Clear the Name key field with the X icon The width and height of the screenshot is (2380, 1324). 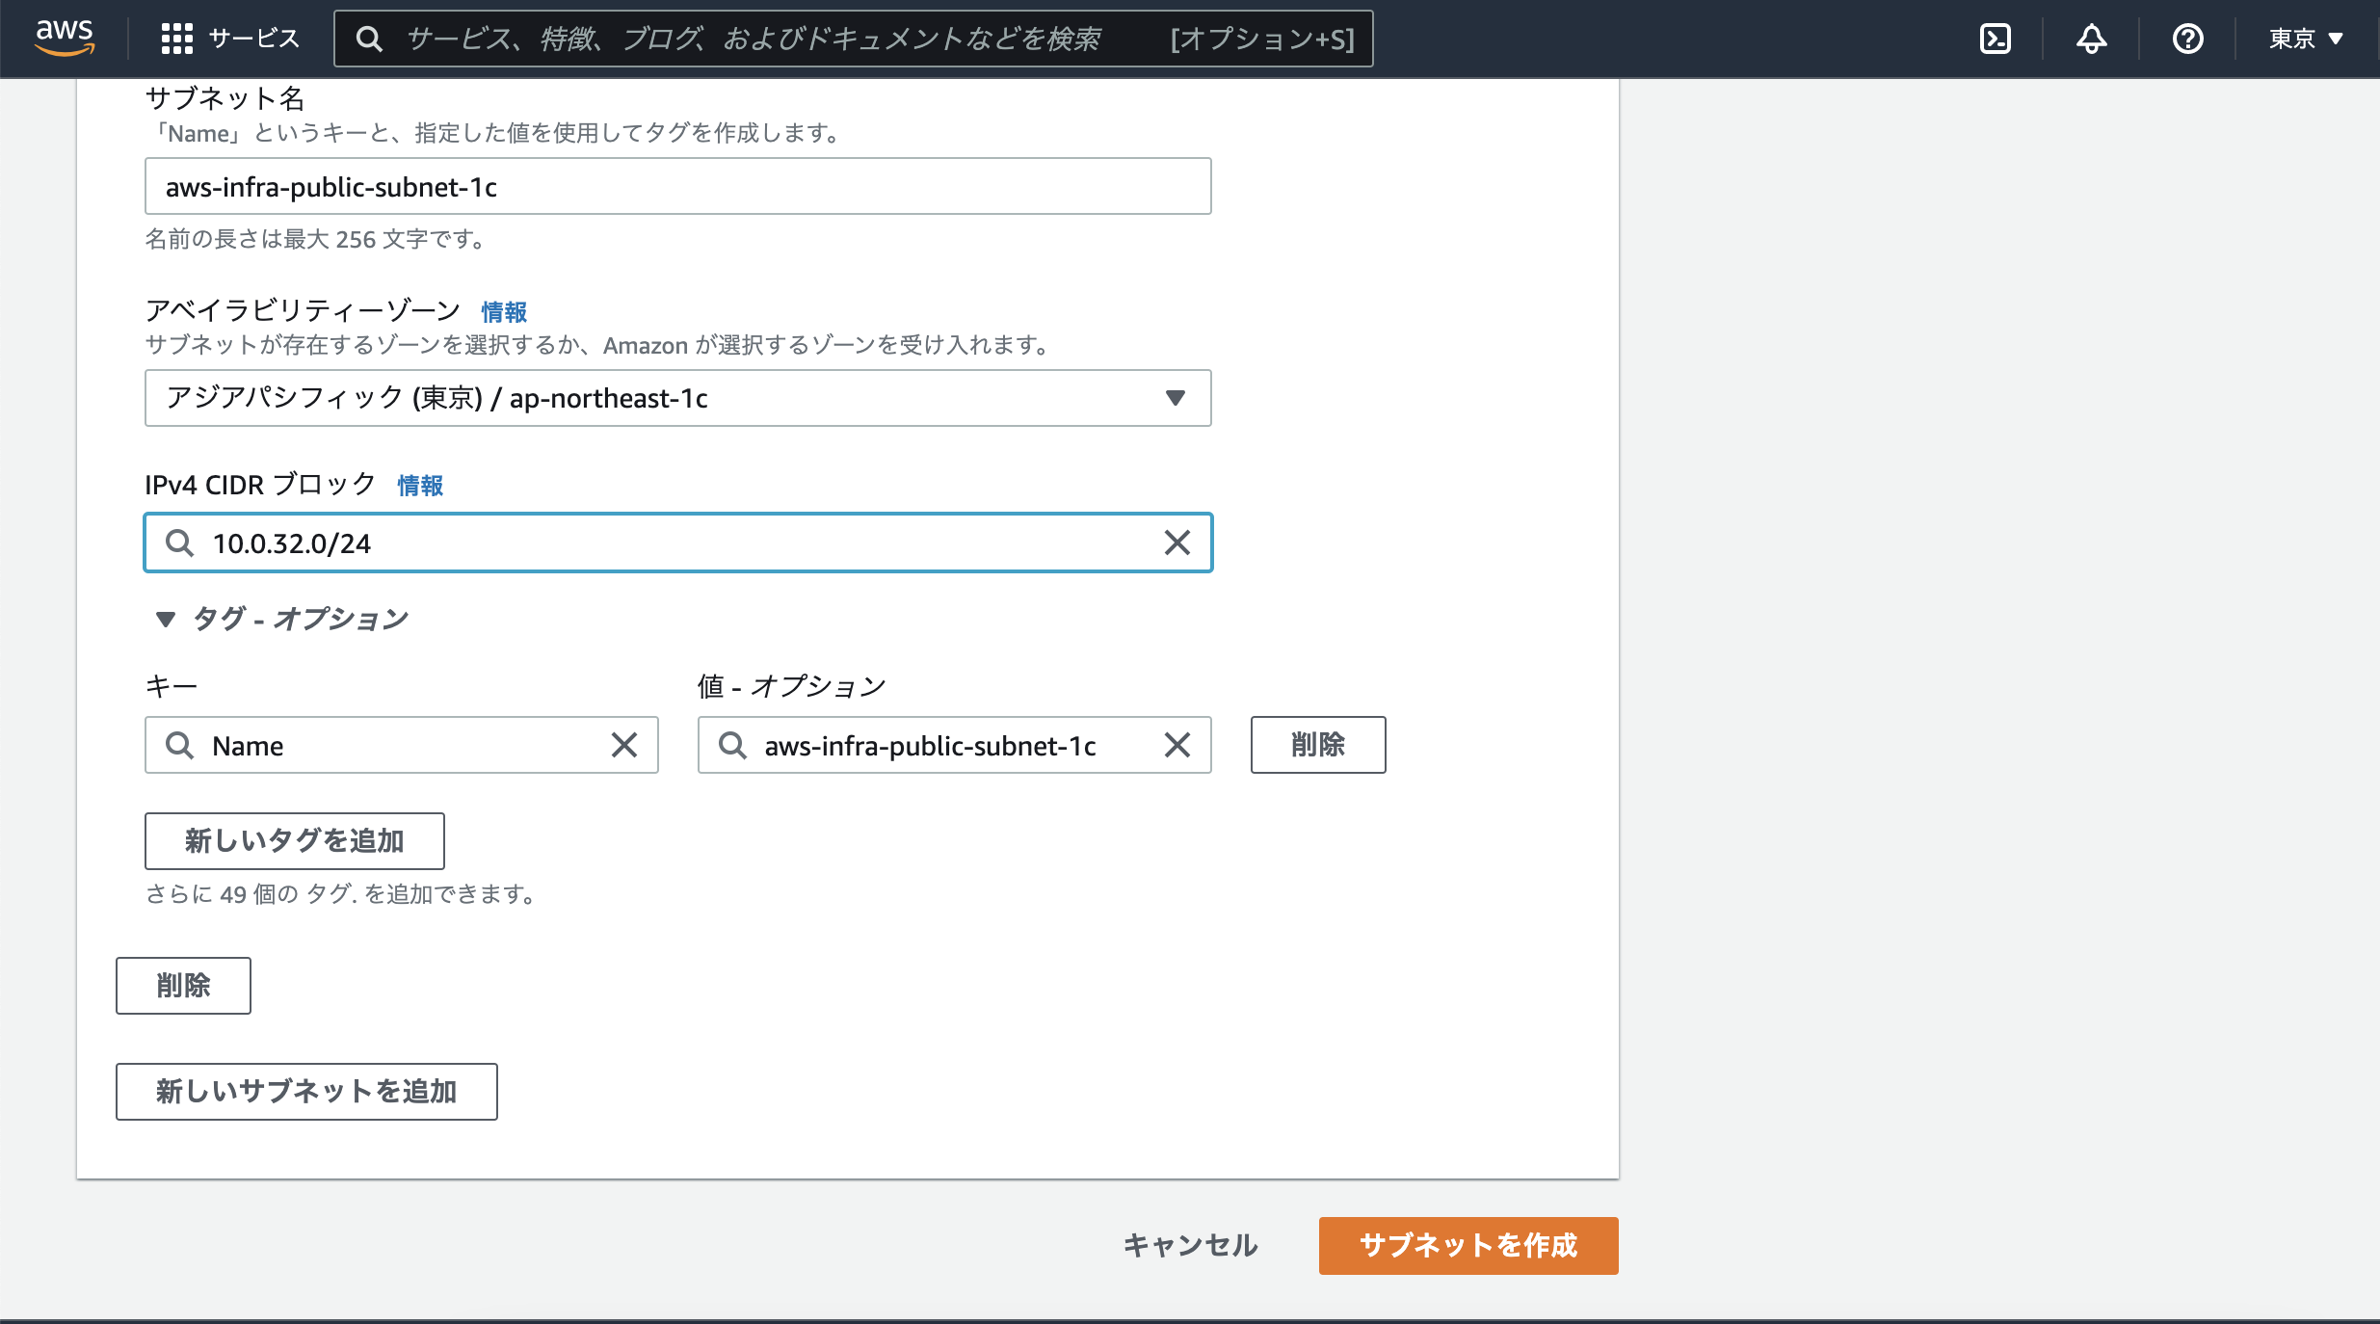pos(624,745)
